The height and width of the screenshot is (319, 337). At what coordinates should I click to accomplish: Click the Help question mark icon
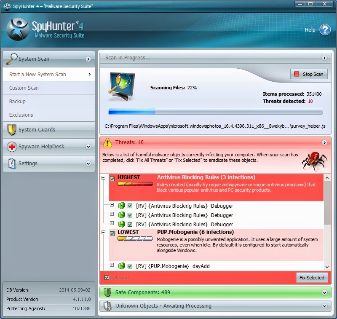pos(325,30)
